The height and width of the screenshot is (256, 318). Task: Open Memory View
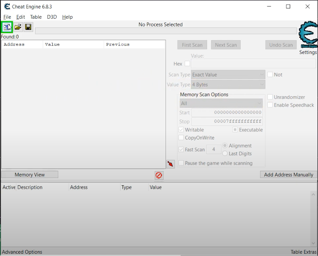point(30,175)
